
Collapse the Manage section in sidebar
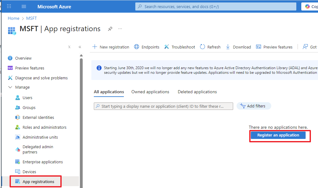coord(10,87)
